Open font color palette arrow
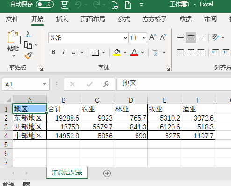231x186 pixels. click(142, 52)
